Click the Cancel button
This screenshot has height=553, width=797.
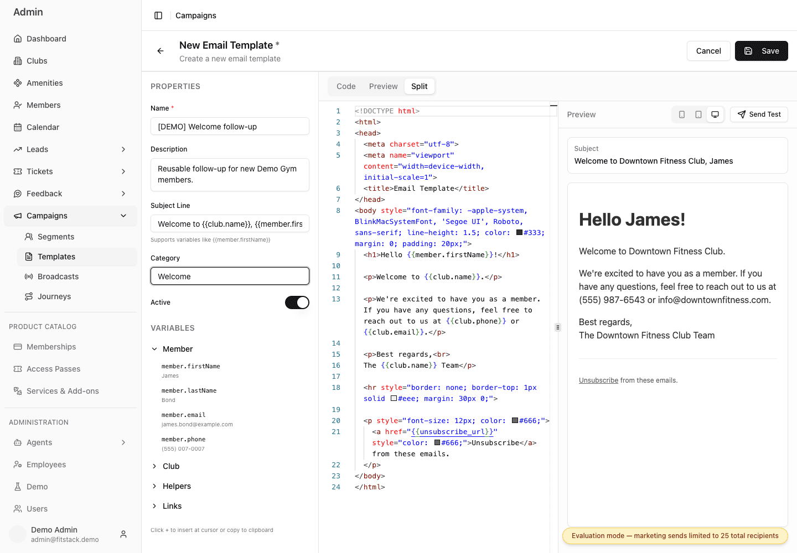[708, 51]
